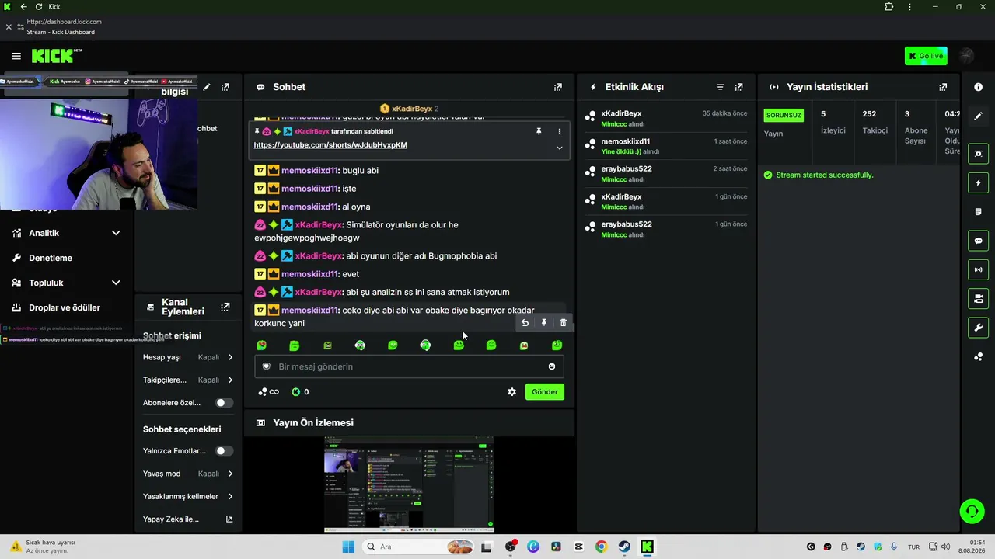Viewport: 995px width, 559px height.
Task: Click memoskiixd11 username in 'al oyna' message
Action: coord(310,207)
